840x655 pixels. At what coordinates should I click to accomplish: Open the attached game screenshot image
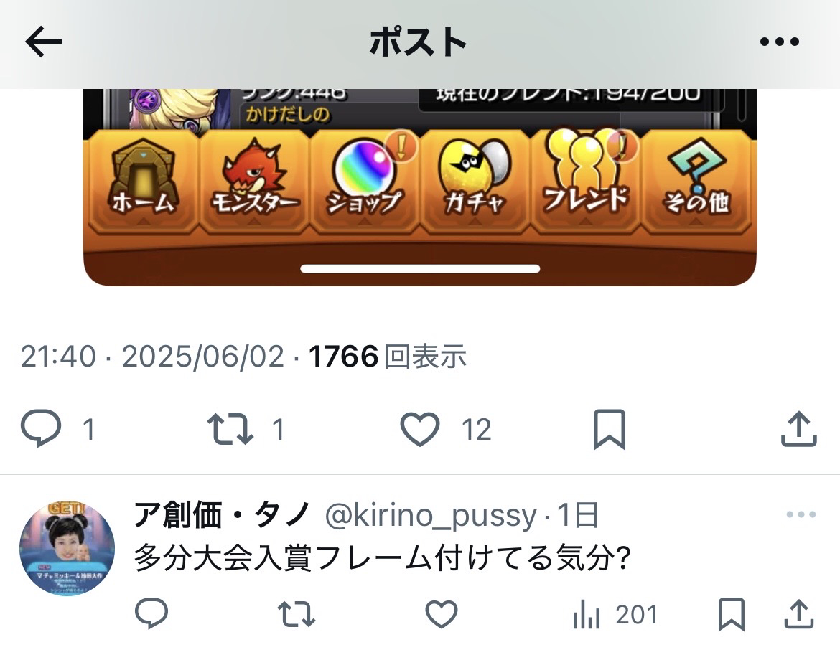coord(420,187)
